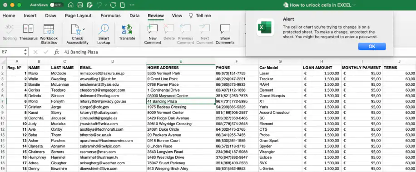Open the more options ellipsis in title bar
Viewport: 416px width, 172px height.
(132, 5)
